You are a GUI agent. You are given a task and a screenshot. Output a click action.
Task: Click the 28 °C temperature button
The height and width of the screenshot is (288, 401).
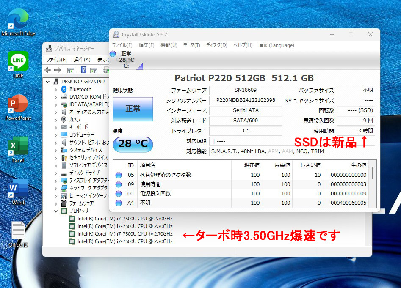pyautogui.click(x=133, y=144)
